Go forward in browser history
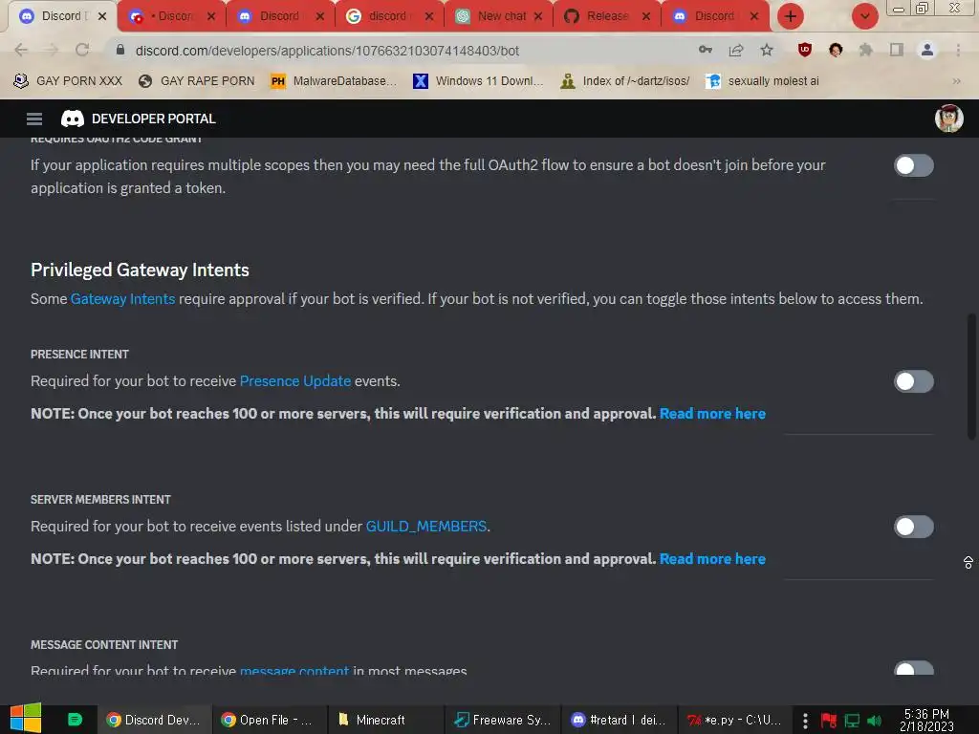This screenshot has width=979, height=734. 52,50
